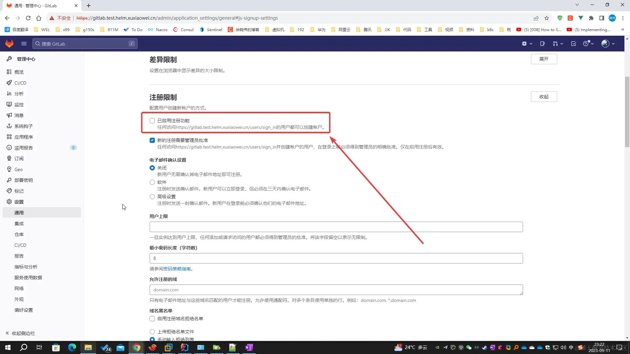Image resolution: width=630 pixels, height=354 pixels.
Task: Open the To-Do list icon
Action: [x=574, y=44]
